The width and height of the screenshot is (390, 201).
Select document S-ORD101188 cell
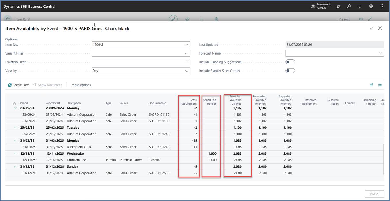(x=159, y=121)
